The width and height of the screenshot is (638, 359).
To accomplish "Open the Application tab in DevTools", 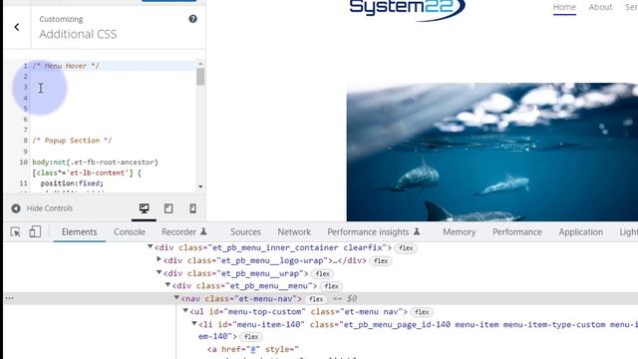I will (580, 232).
